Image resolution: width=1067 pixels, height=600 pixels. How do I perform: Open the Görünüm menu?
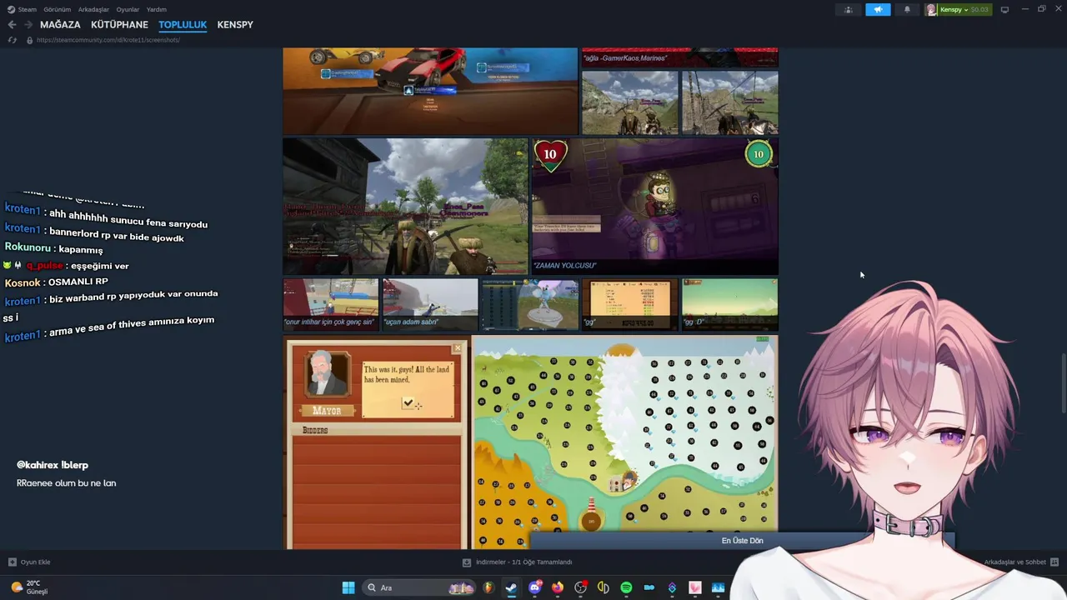pos(58,10)
